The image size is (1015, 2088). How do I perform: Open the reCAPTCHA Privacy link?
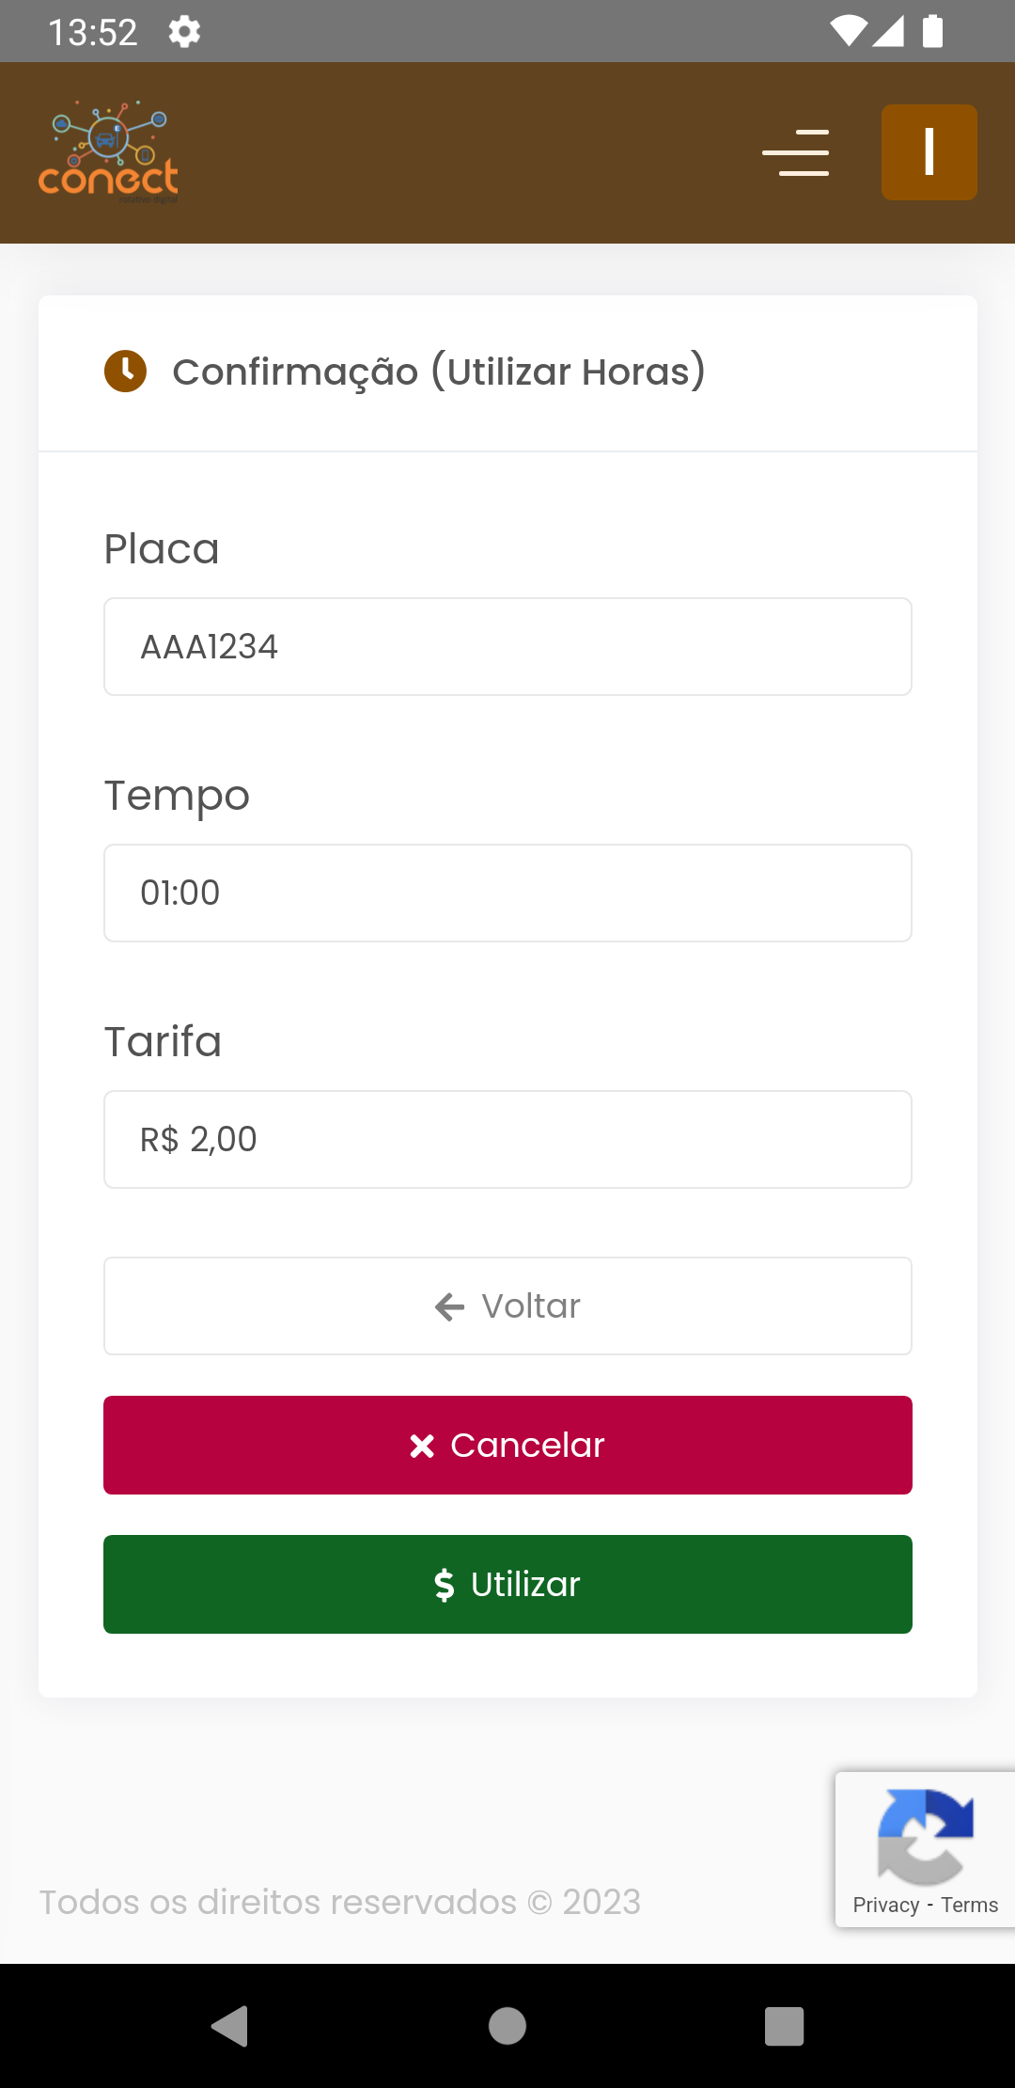point(885,1906)
